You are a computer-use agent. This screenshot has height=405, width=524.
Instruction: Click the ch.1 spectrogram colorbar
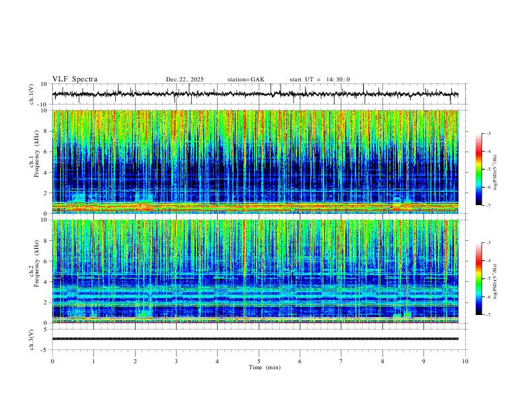[478, 169]
